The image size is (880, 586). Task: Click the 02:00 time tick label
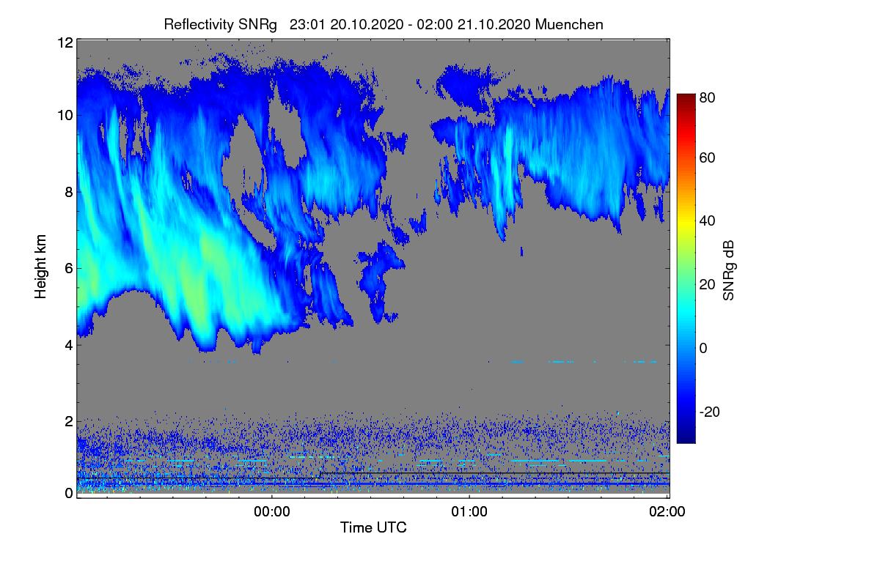click(667, 512)
